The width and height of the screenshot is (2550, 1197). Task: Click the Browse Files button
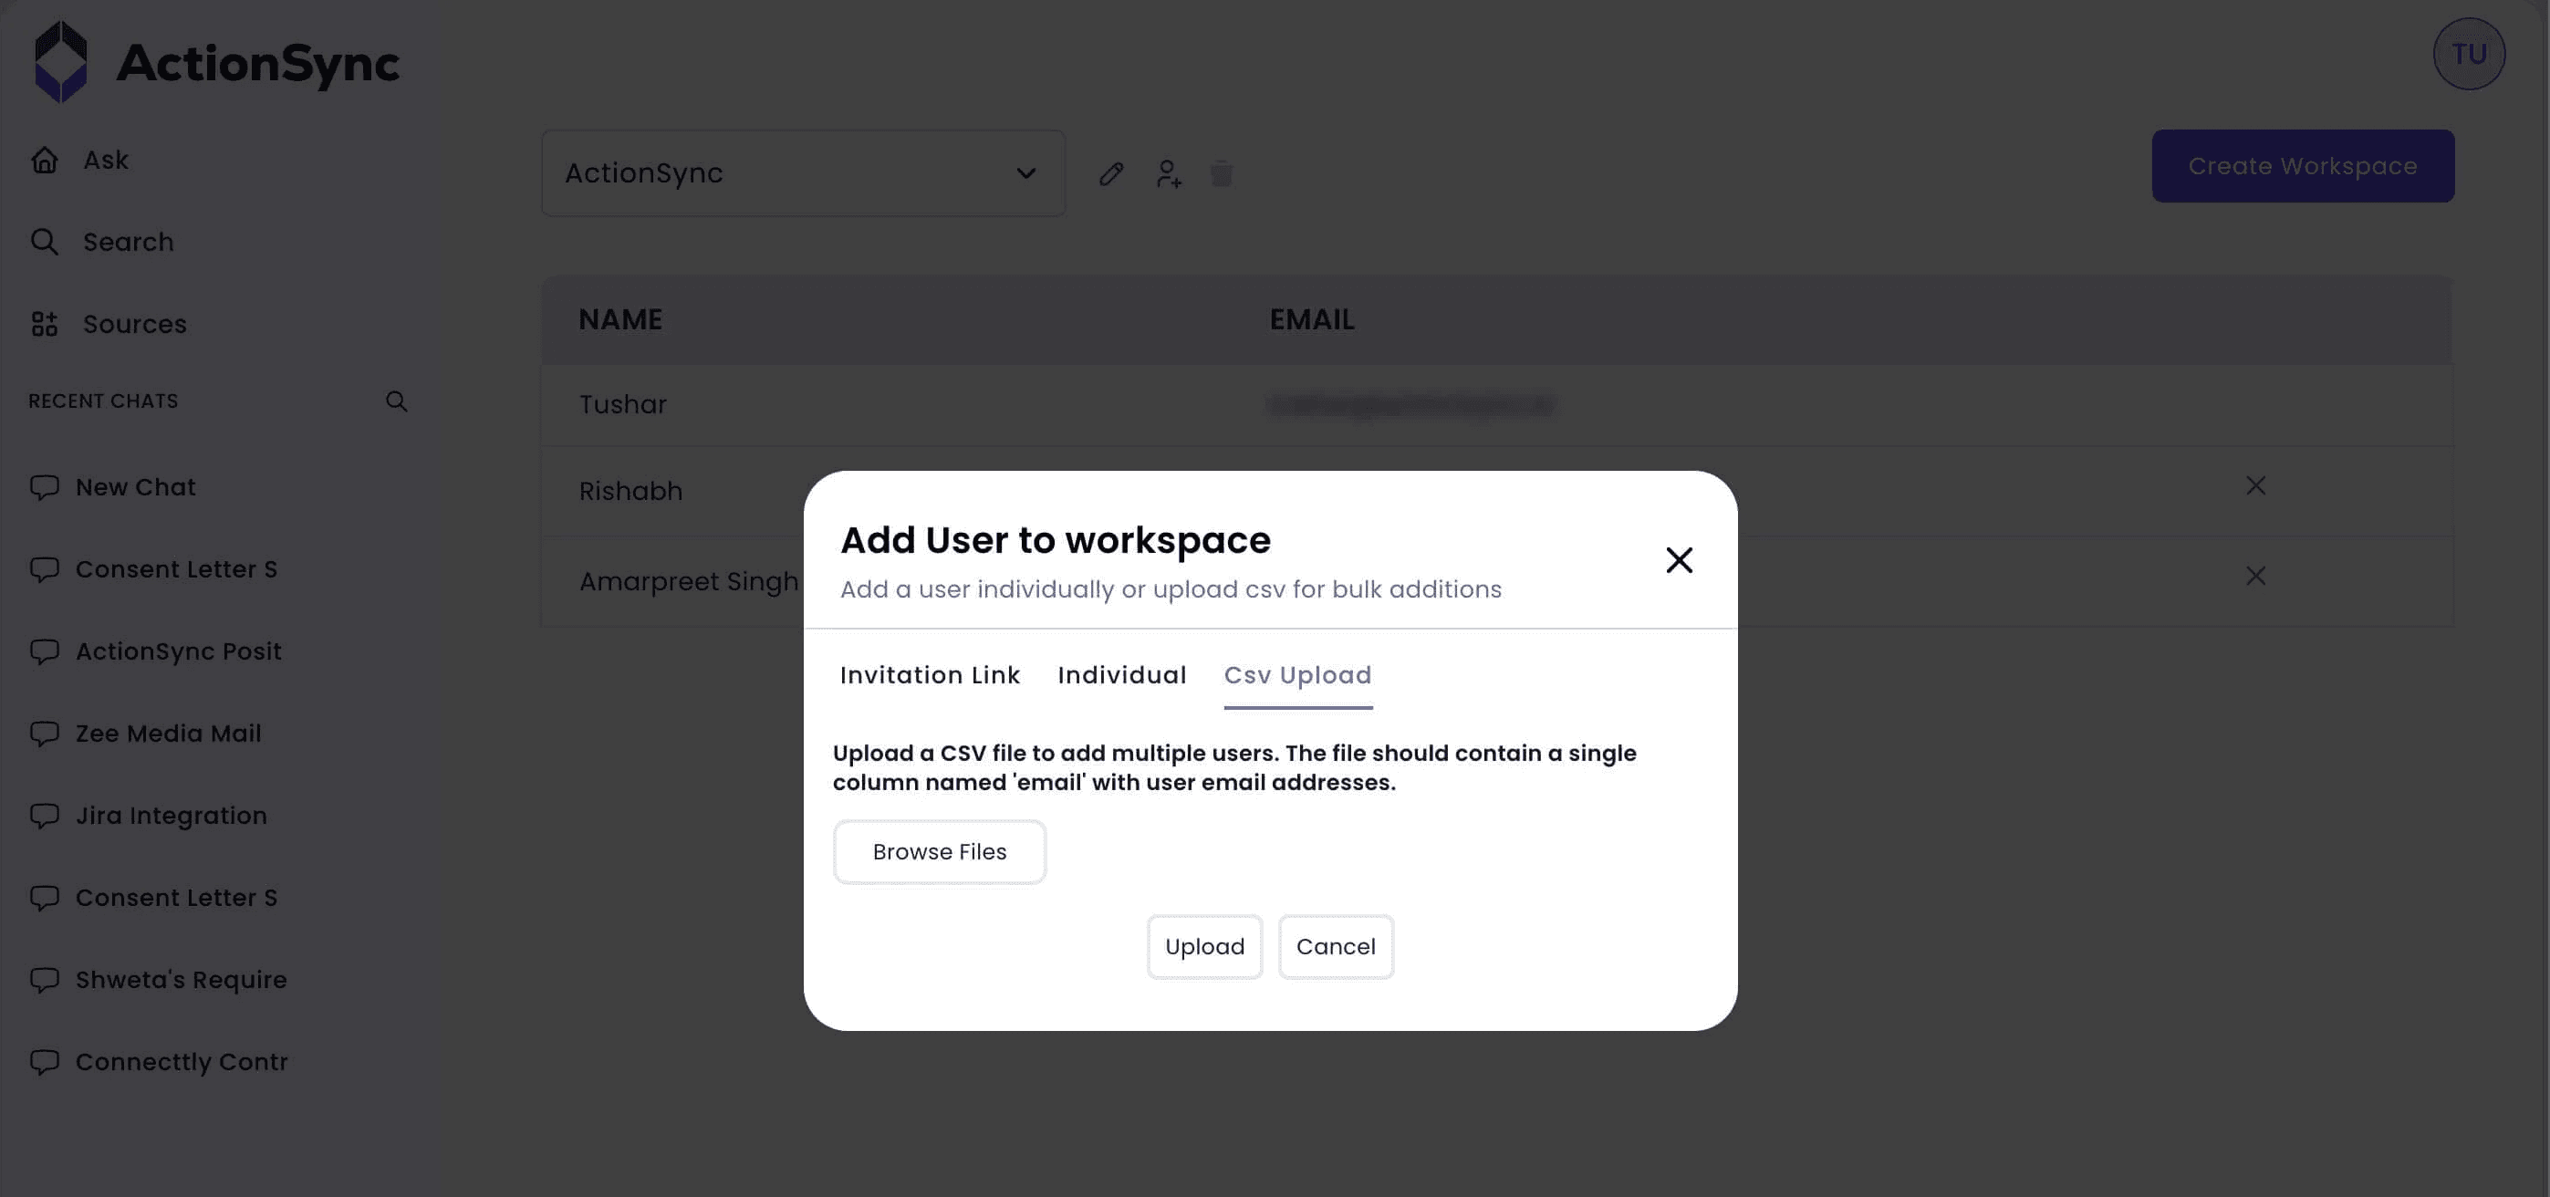pos(939,851)
